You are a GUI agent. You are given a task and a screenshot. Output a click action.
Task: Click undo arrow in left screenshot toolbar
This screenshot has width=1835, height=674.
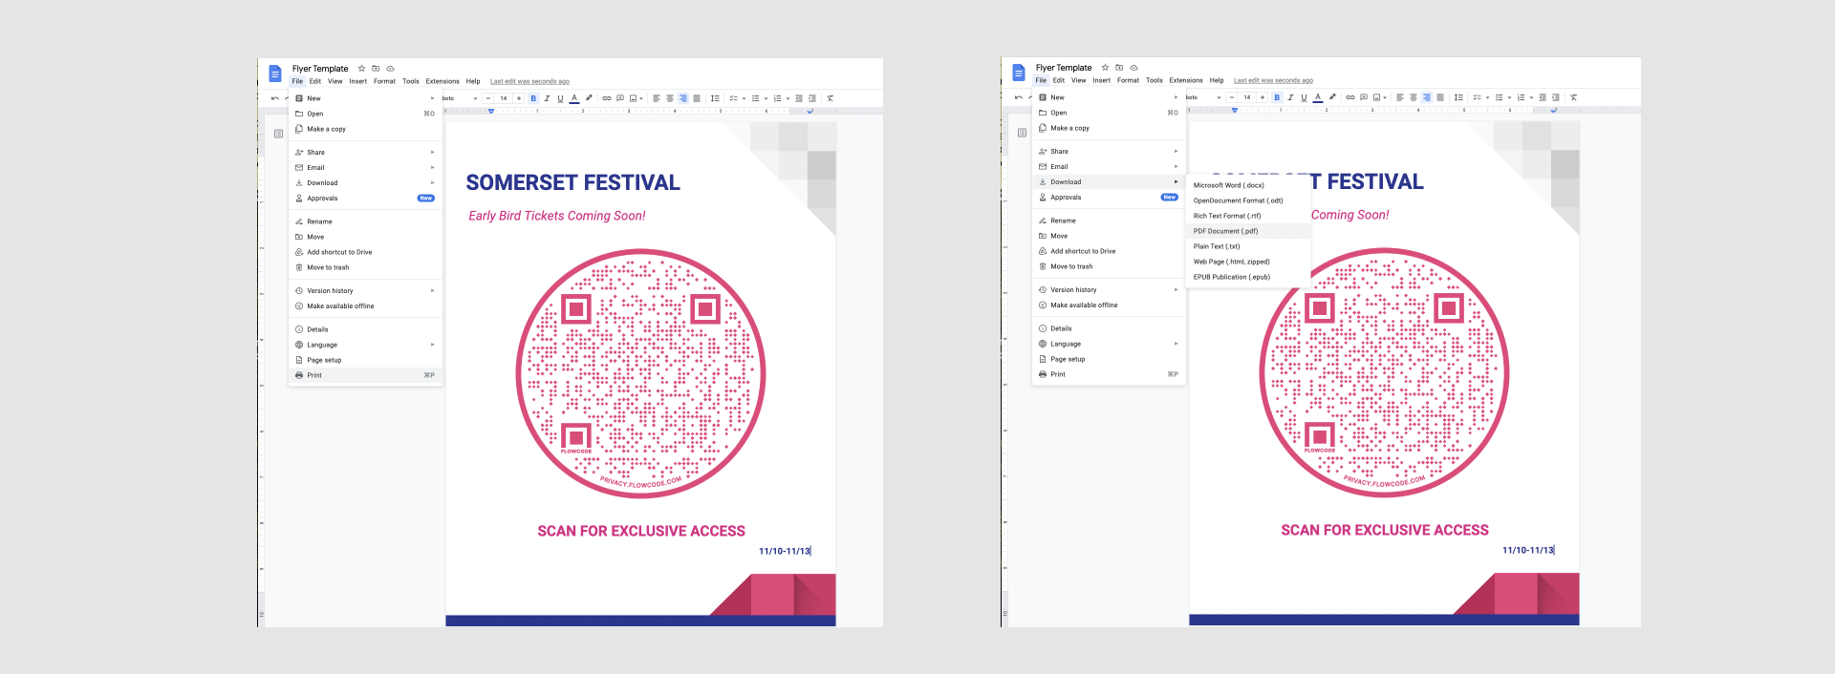pos(275,98)
